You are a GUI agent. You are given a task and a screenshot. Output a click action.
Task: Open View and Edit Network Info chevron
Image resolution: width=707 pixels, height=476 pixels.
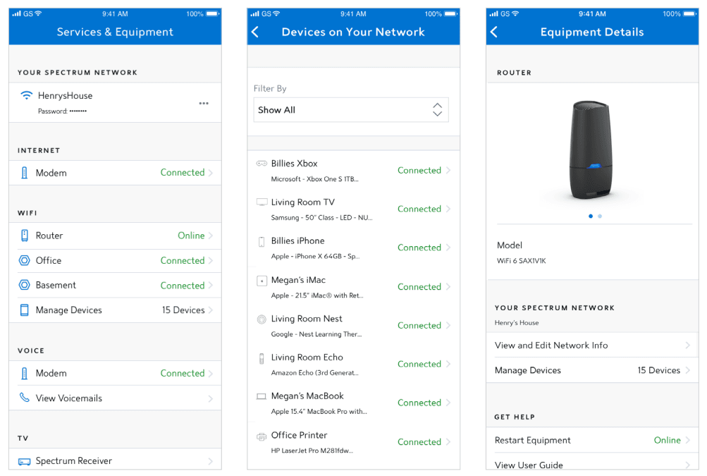[x=687, y=346]
